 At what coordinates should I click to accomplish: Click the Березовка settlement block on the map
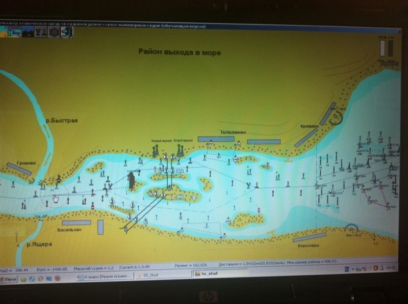(x=309, y=237)
